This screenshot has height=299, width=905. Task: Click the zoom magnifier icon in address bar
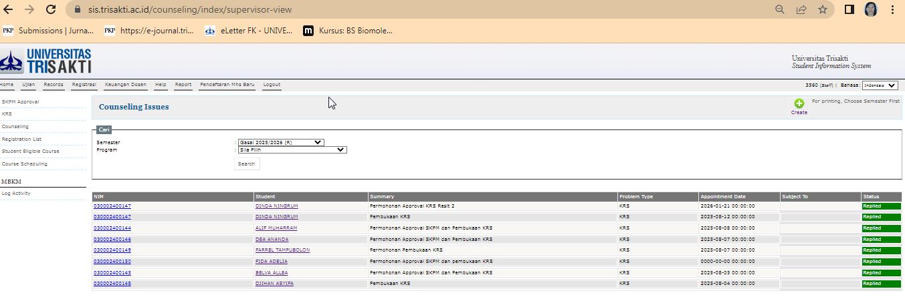coord(779,10)
